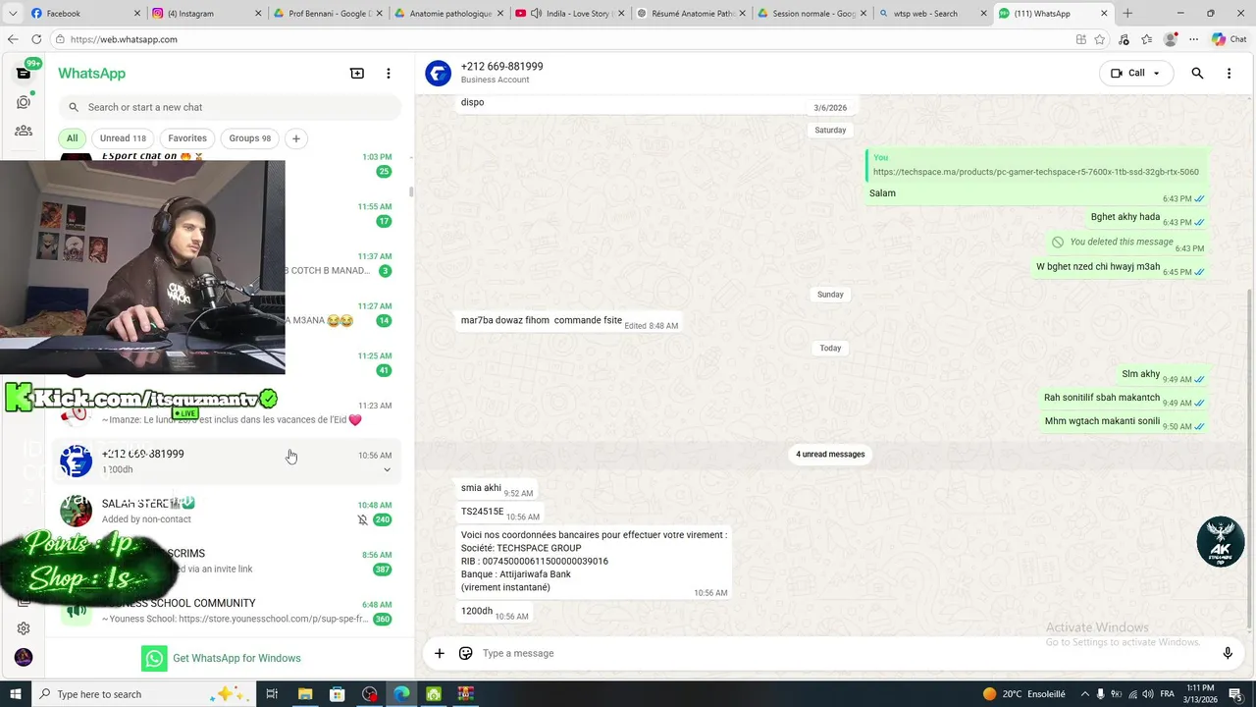Click the bank details RIB message
Screen dimensions: 1256x707
coord(595,562)
